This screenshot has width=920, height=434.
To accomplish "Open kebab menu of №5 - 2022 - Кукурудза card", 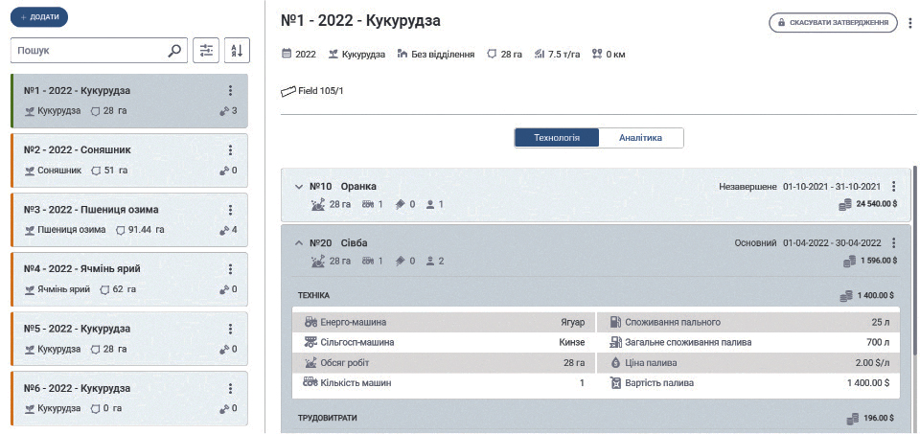I will 230,329.
